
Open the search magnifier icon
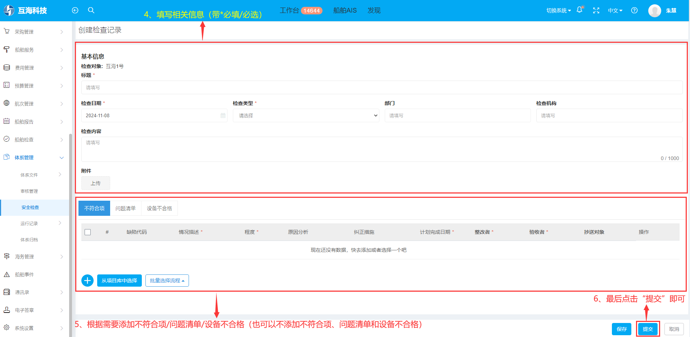coord(91,10)
